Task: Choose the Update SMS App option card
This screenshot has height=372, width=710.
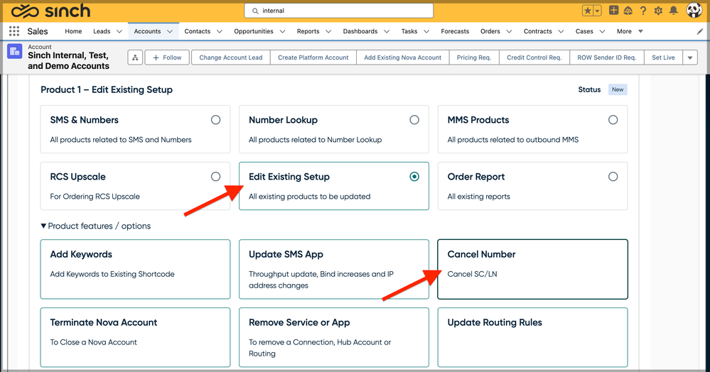Action: [334, 269]
